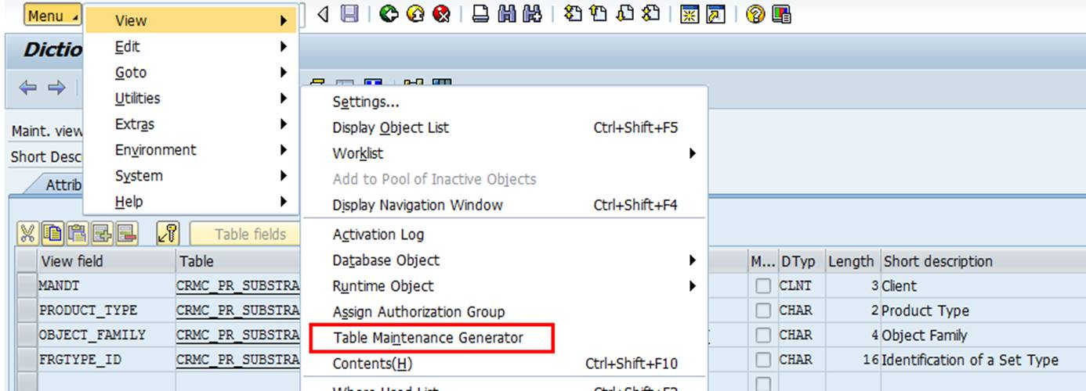Click the red Cancel icon
1086x391 pixels.
point(441,13)
